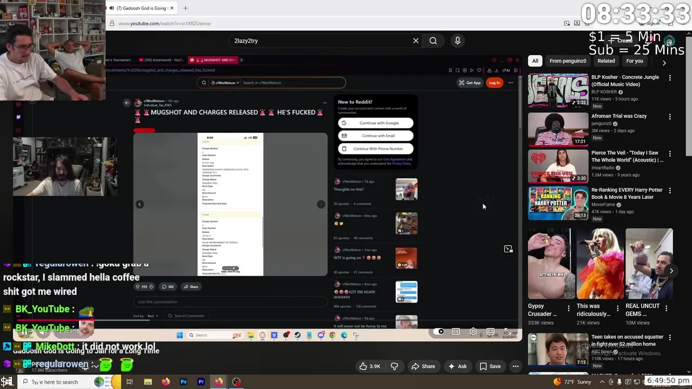Open more actions menu beside Save
This screenshot has width=692, height=389.
(516, 366)
